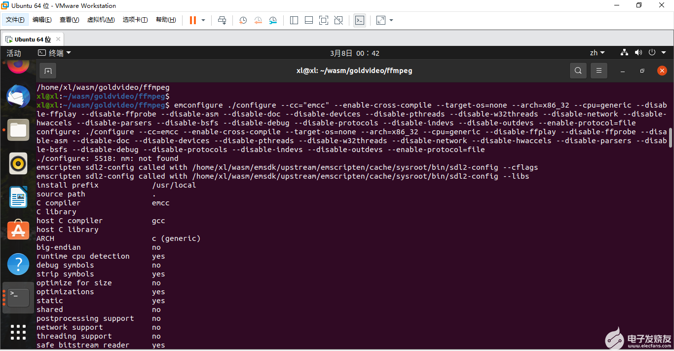Click the 'threading support' row

(99, 336)
